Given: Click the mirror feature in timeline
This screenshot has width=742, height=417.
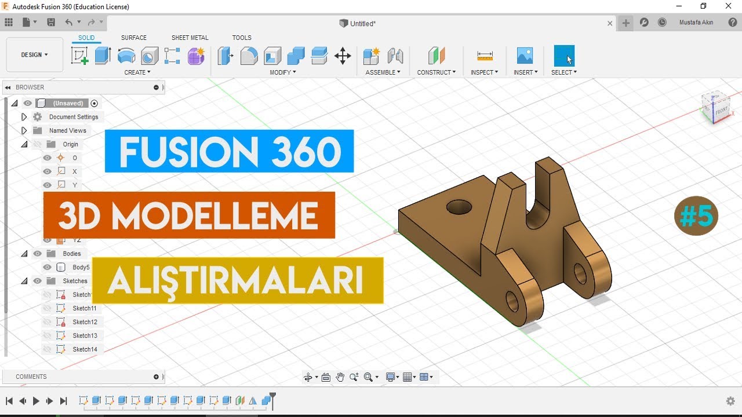Looking at the screenshot, I should click(253, 400).
